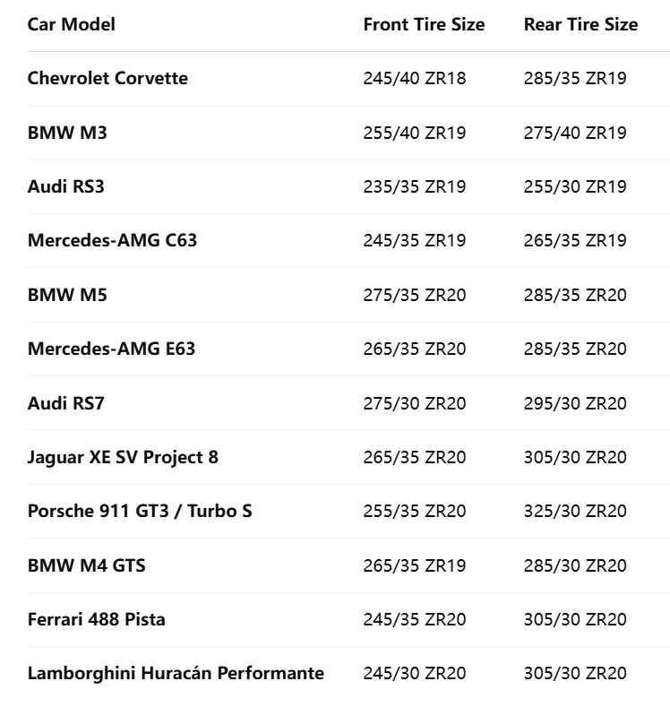Select Porsche 911 GT3 / Turbo S

tap(140, 511)
